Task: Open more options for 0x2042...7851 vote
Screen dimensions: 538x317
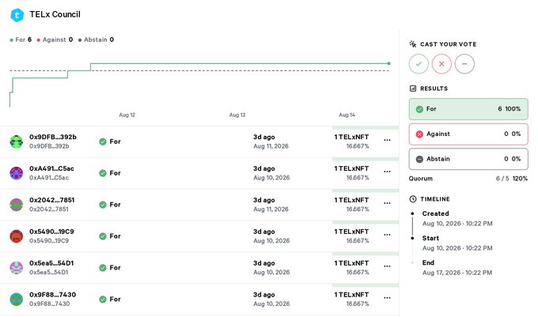Action: [387, 203]
